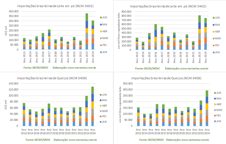
Task: Click MAR legend entry in Leite em pó US$ chart
Action: click(104, 38)
